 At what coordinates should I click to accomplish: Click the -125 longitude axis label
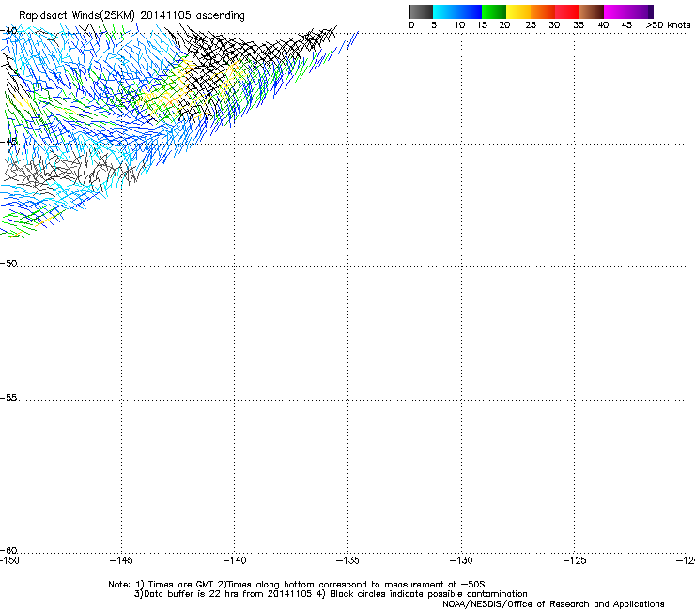(575, 560)
